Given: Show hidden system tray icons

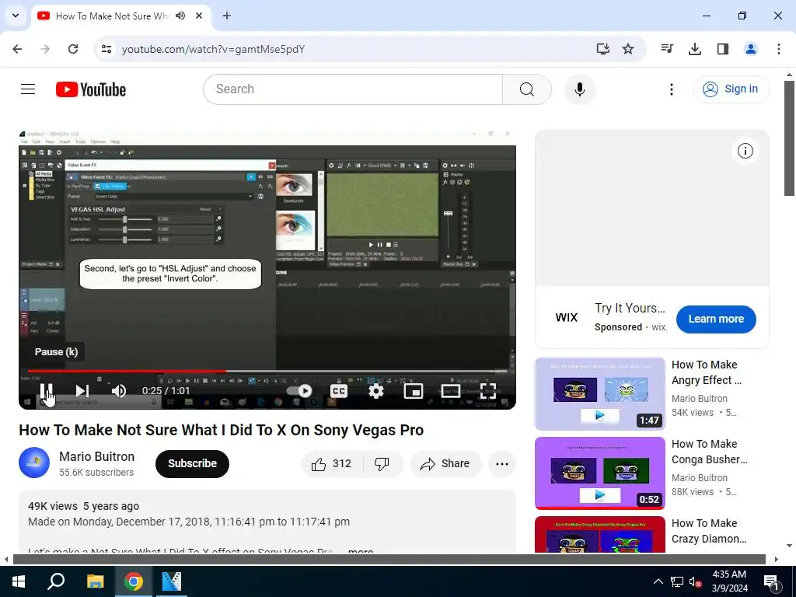Looking at the screenshot, I should [x=658, y=581].
